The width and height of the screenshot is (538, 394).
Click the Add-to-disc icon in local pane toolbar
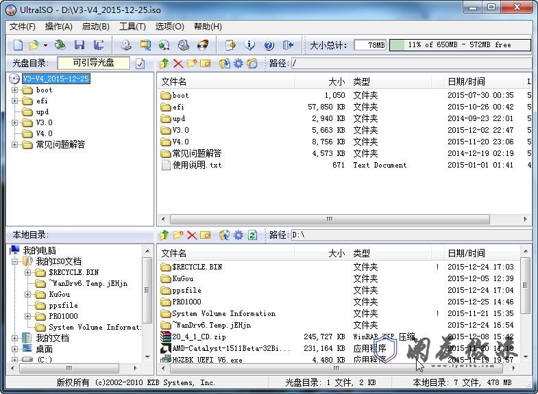point(225,235)
